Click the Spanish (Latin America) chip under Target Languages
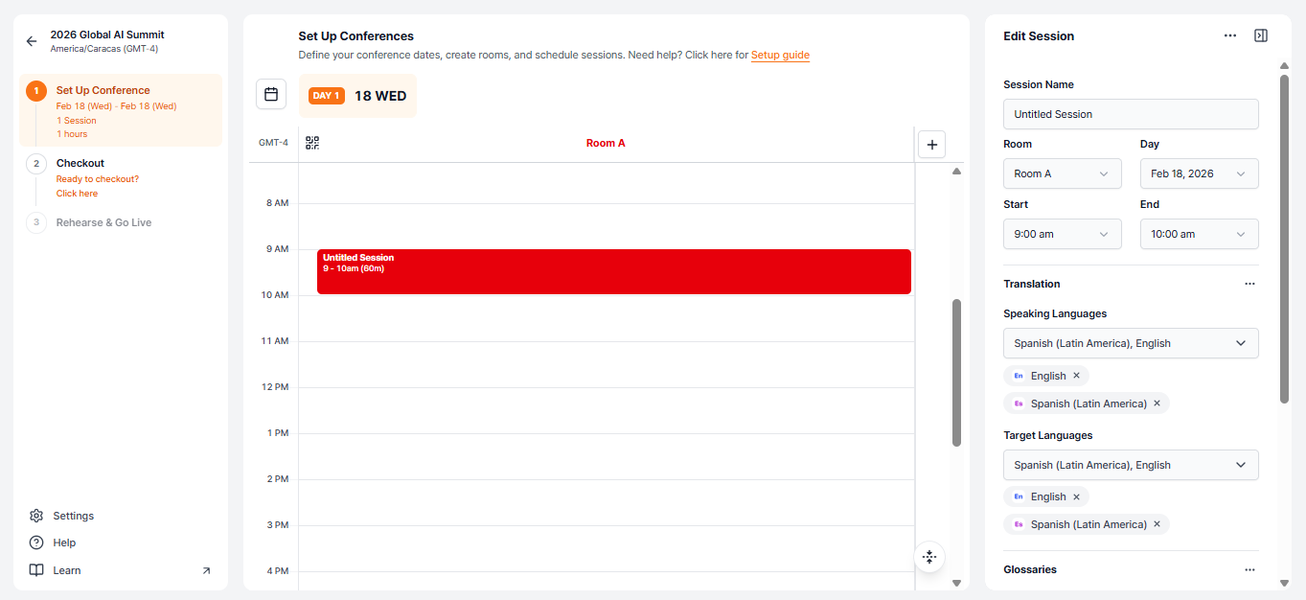Screen dimensions: 1306x600 (x=1087, y=524)
